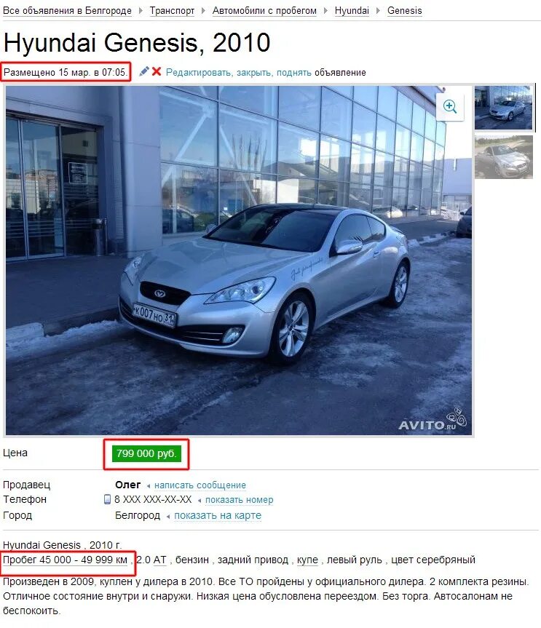
Task: Open the Hyundai breadcrumb link
Action: [352, 11]
